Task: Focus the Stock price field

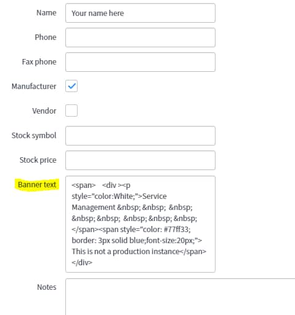Action: coord(140,160)
